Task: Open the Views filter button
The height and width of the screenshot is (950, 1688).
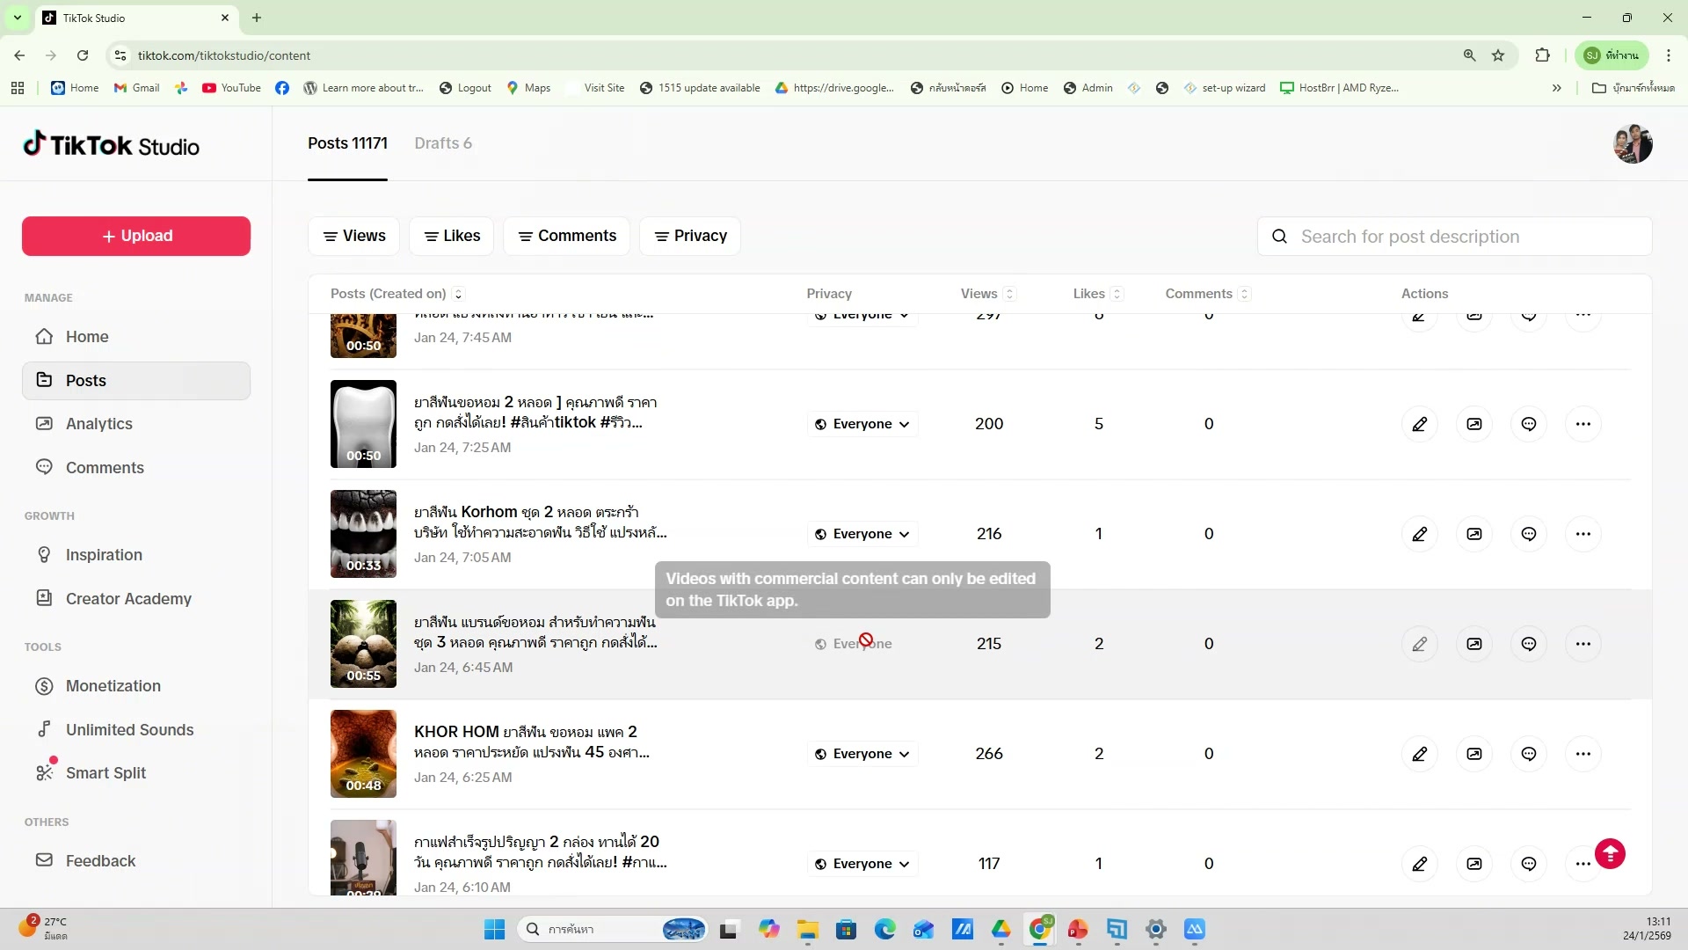Action: coord(353,236)
